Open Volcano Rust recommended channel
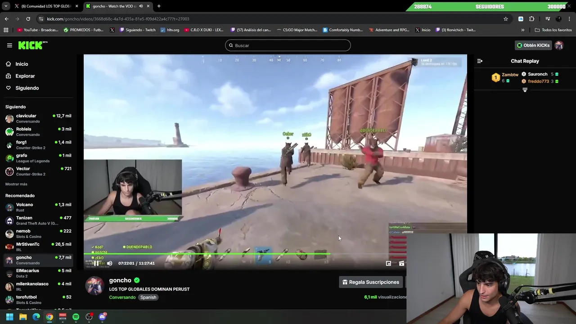The image size is (576, 324). 38,207
